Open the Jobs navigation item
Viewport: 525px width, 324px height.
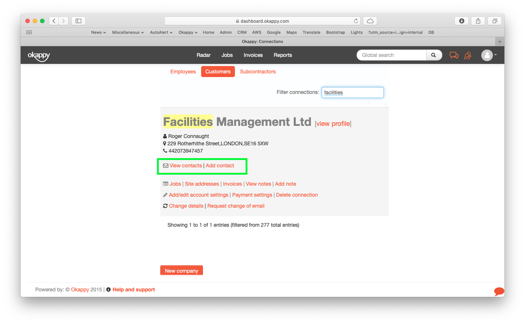227,55
